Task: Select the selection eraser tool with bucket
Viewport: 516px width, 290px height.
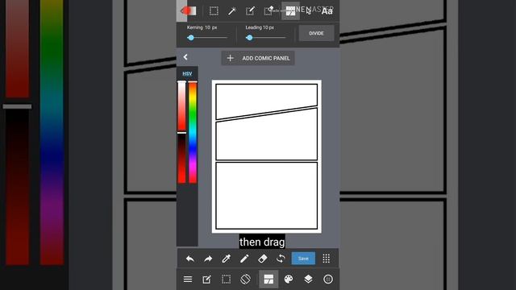Action: pyautogui.click(x=268, y=10)
